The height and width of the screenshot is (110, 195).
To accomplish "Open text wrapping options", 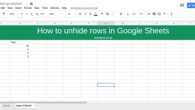I will pyautogui.click(x=134, y=14).
